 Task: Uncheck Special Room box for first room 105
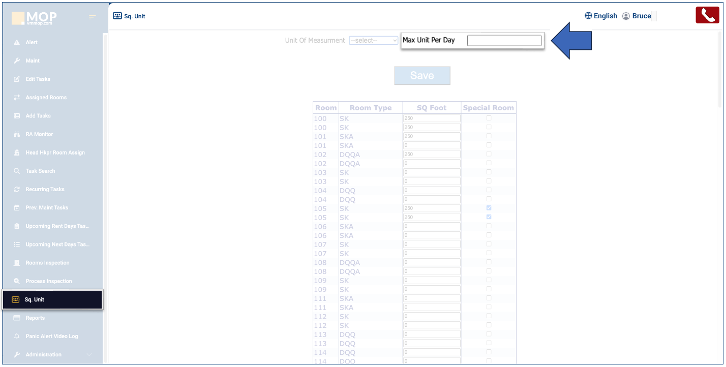489,208
